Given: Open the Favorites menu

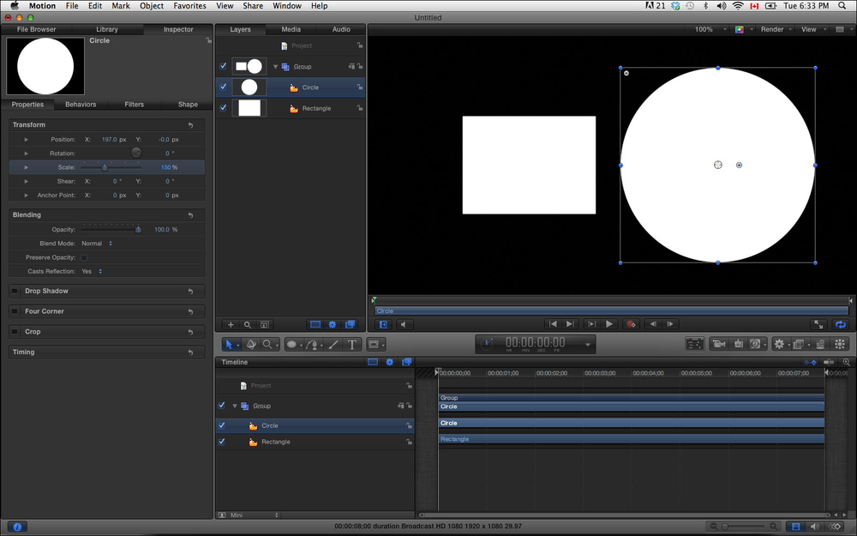Looking at the screenshot, I should [x=189, y=6].
